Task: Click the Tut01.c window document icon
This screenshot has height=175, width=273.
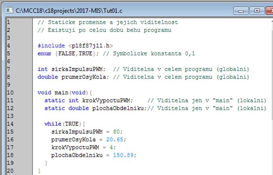Action: (9, 10)
